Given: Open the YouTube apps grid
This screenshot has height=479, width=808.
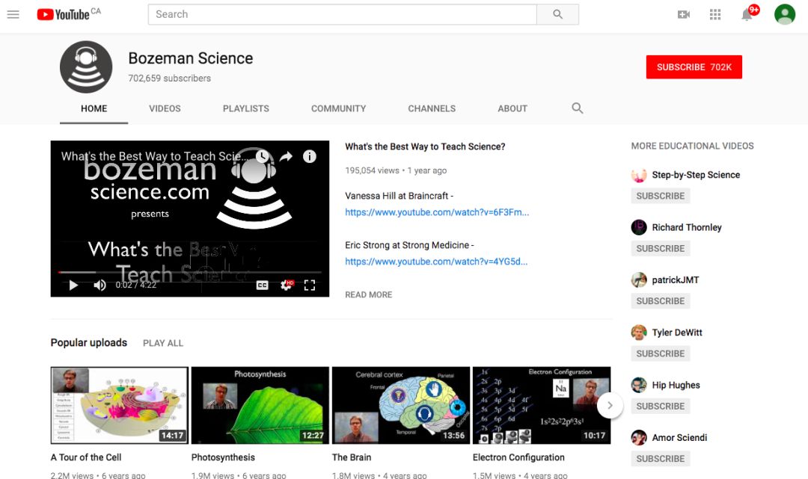Looking at the screenshot, I should pyautogui.click(x=715, y=14).
